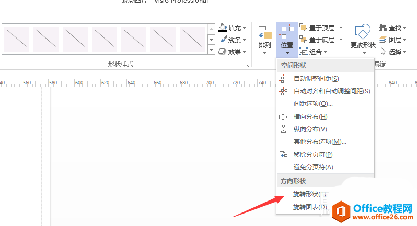Click the effects shape icon

pos(222,52)
